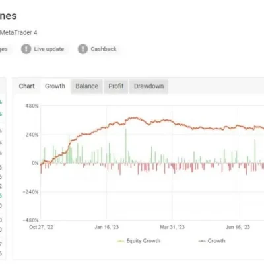Click the Live update exclamation icon
Image resolution: width=264 pixels, height=264 pixels.
pyautogui.click(x=26, y=49)
